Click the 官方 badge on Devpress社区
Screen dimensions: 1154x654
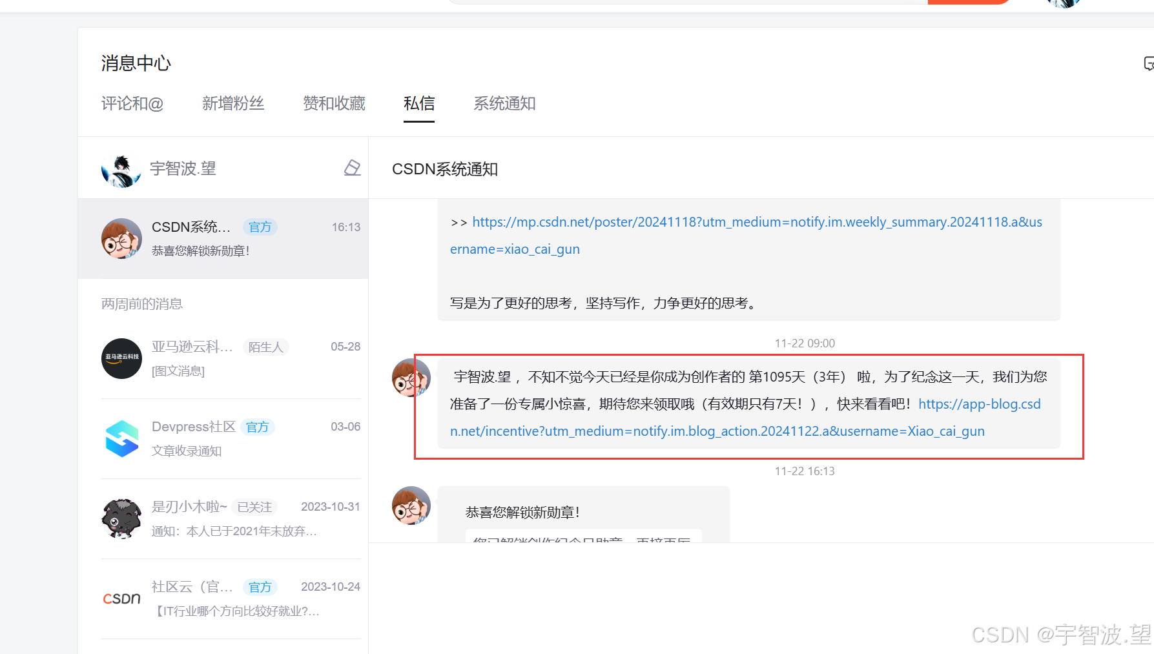coord(257,427)
